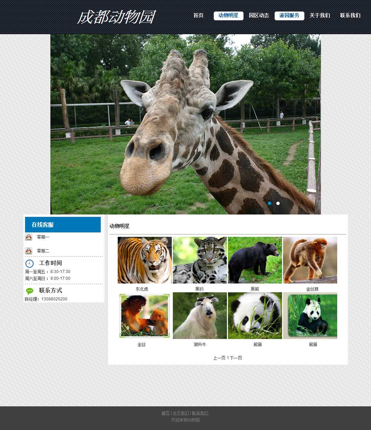Open the 金丝猴 monkey thumbnail
The width and height of the screenshot is (371, 430).
pyautogui.click(x=310, y=260)
